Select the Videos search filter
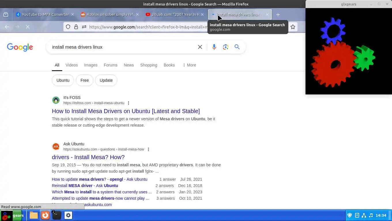The width and height of the screenshot is (392, 221). click(71, 65)
